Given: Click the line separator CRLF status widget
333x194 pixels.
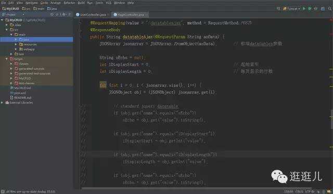Looking at the screenshot, I should point(299,191).
